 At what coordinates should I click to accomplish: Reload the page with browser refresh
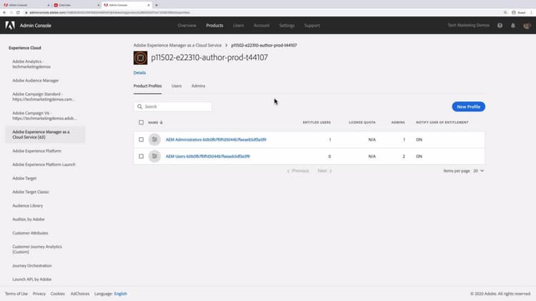18,13
